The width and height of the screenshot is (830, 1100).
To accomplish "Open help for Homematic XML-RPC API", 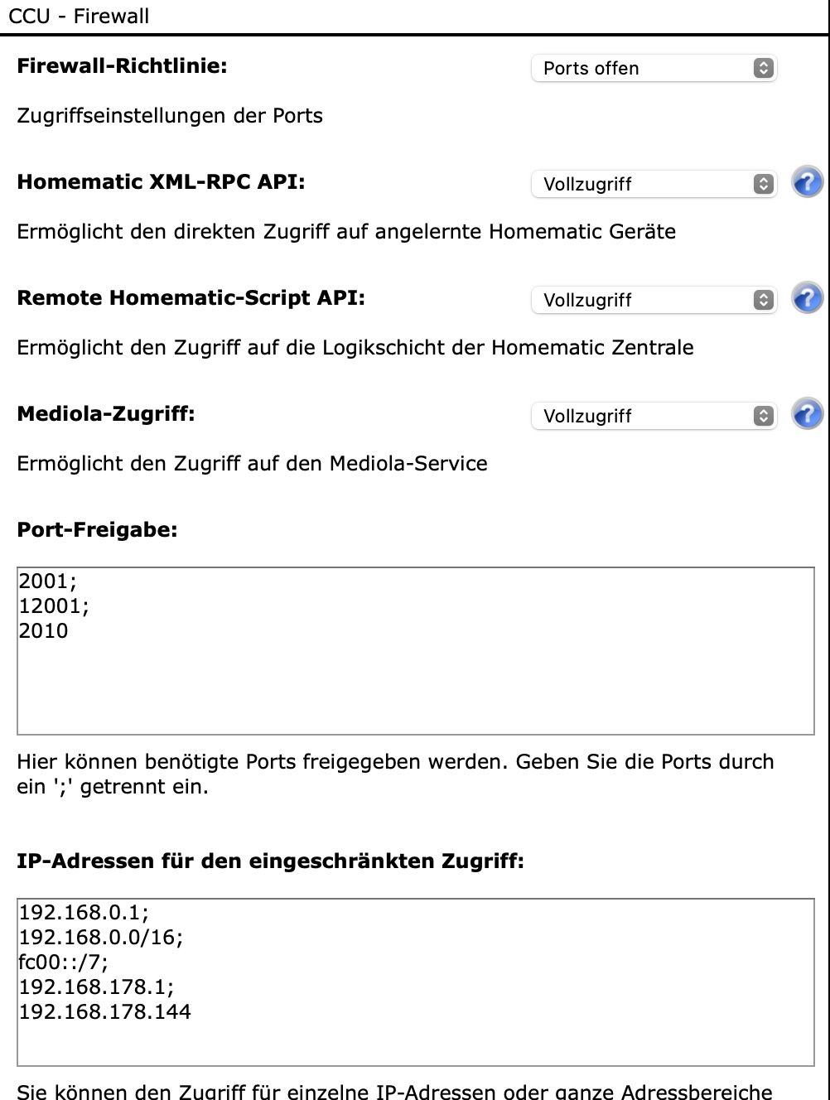I will point(806,182).
